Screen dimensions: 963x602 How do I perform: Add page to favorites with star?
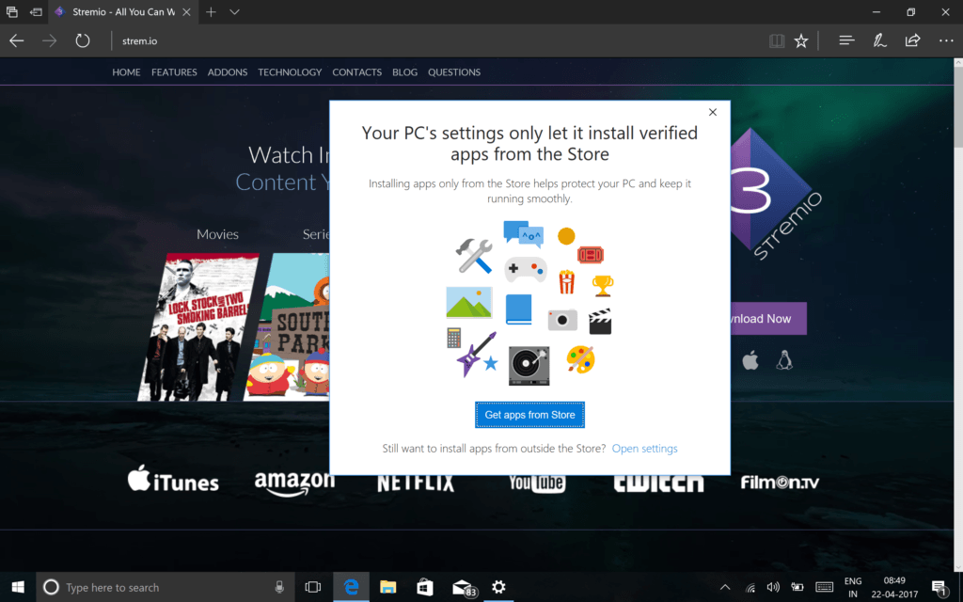[x=801, y=41]
